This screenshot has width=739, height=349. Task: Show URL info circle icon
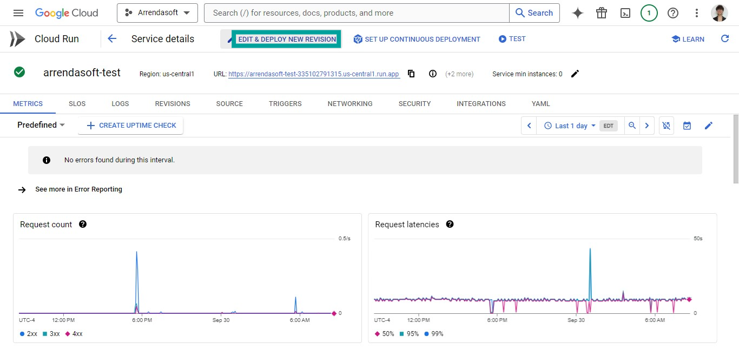tap(433, 74)
